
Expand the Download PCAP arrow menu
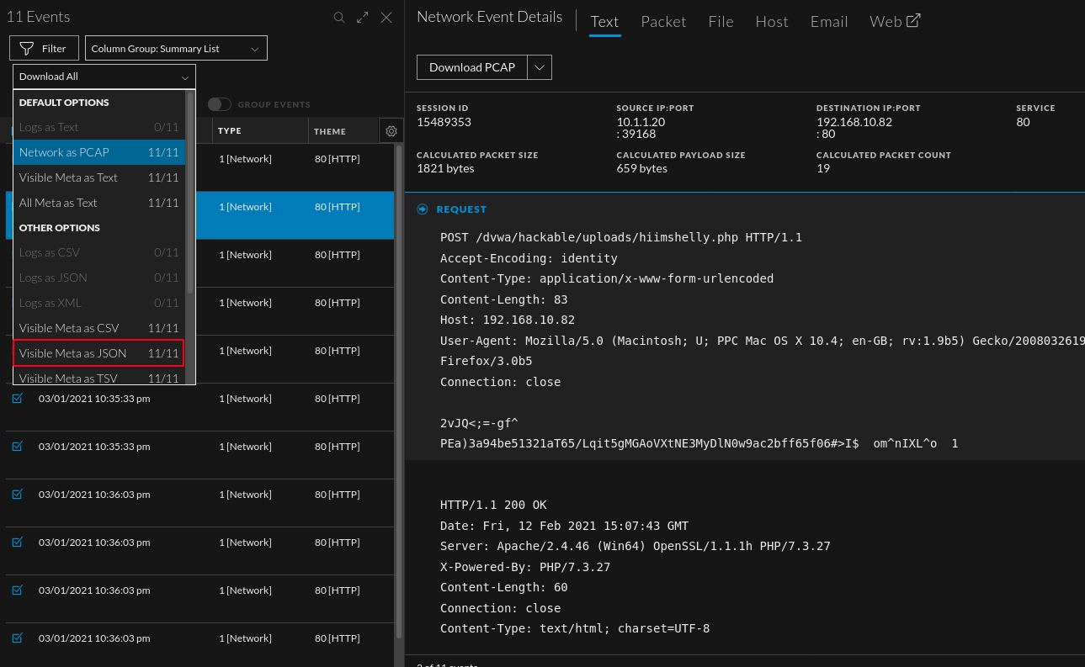click(x=540, y=67)
